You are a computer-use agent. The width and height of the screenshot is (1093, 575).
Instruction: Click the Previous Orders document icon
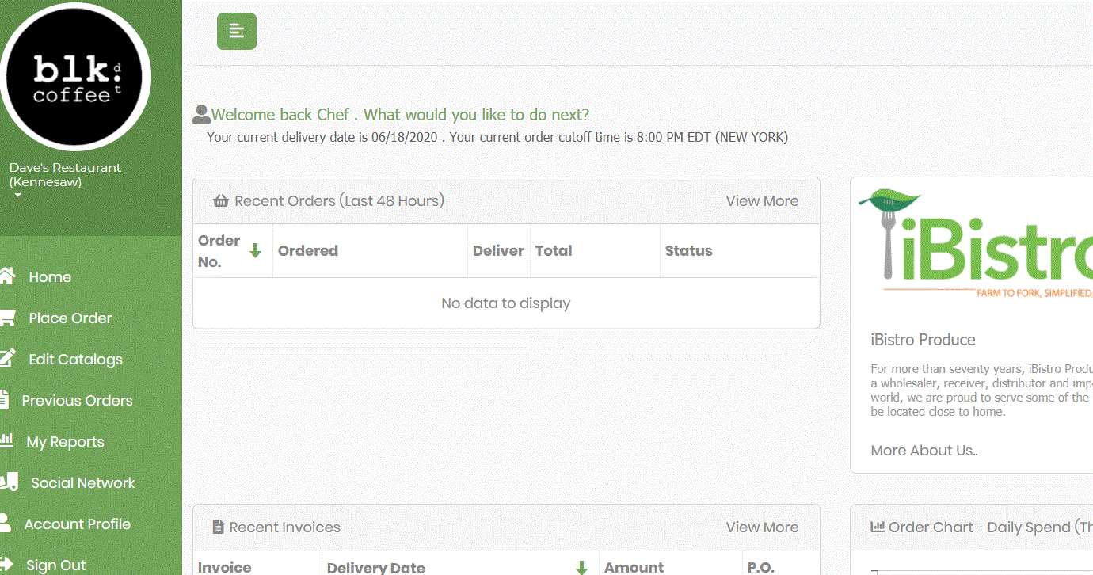[x=6, y=400]
